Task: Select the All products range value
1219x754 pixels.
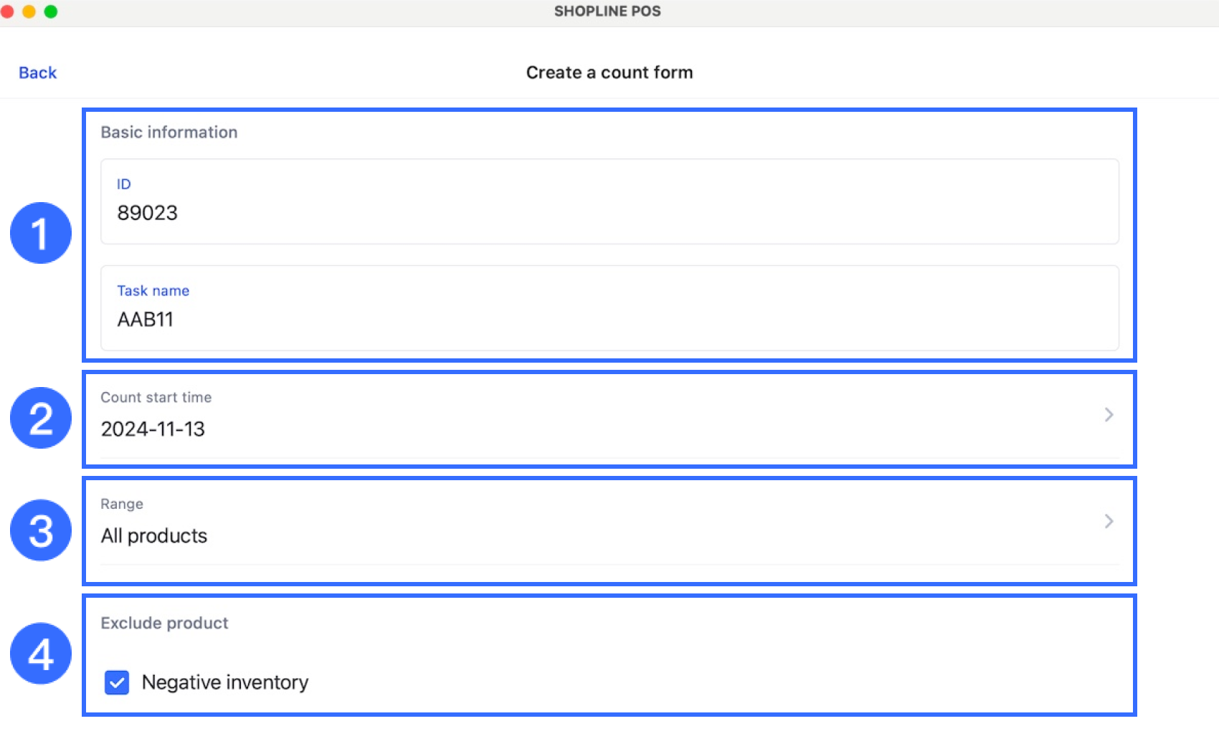Action: [154, 535]
